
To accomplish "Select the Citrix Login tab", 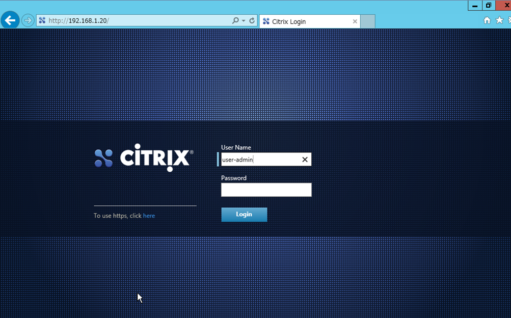I will coord(310,21).
